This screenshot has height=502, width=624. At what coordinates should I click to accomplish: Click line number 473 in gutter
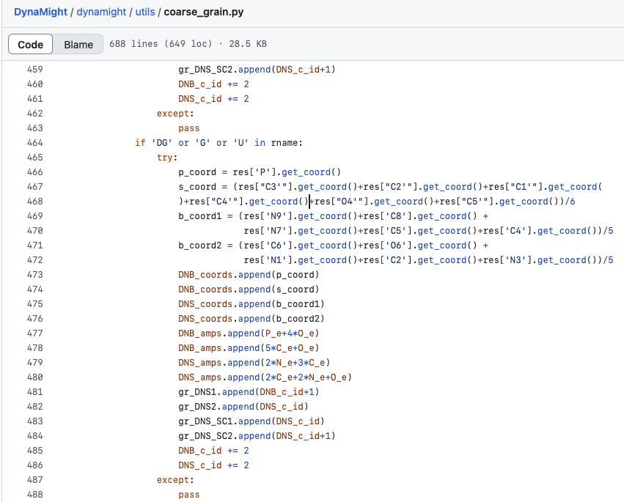coord(34,275)
